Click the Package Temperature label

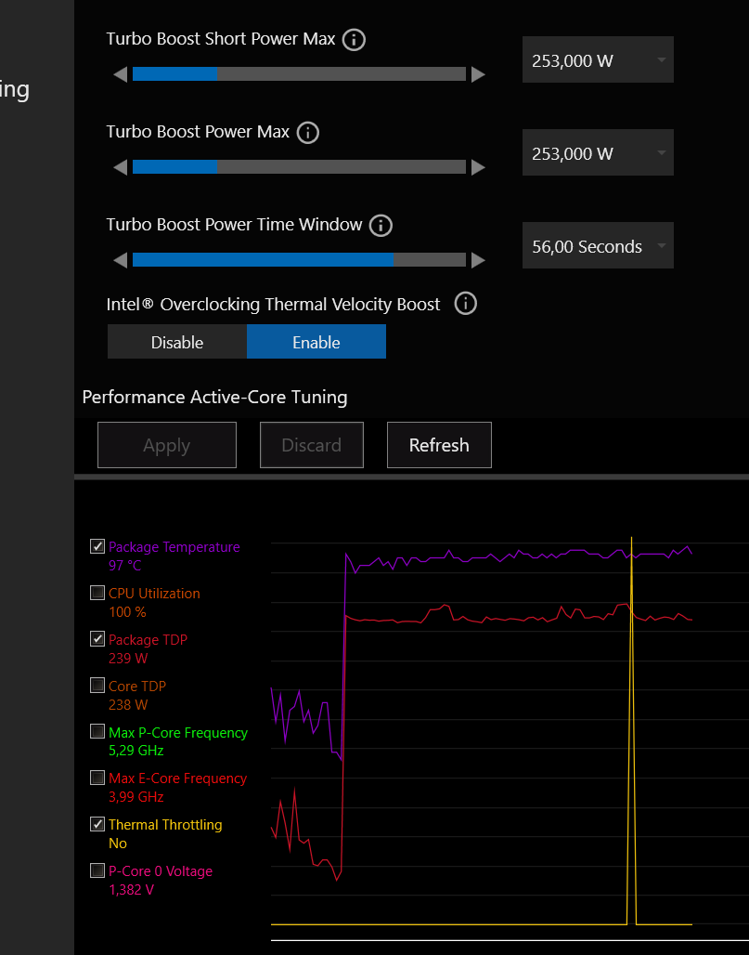coord(174,547)
